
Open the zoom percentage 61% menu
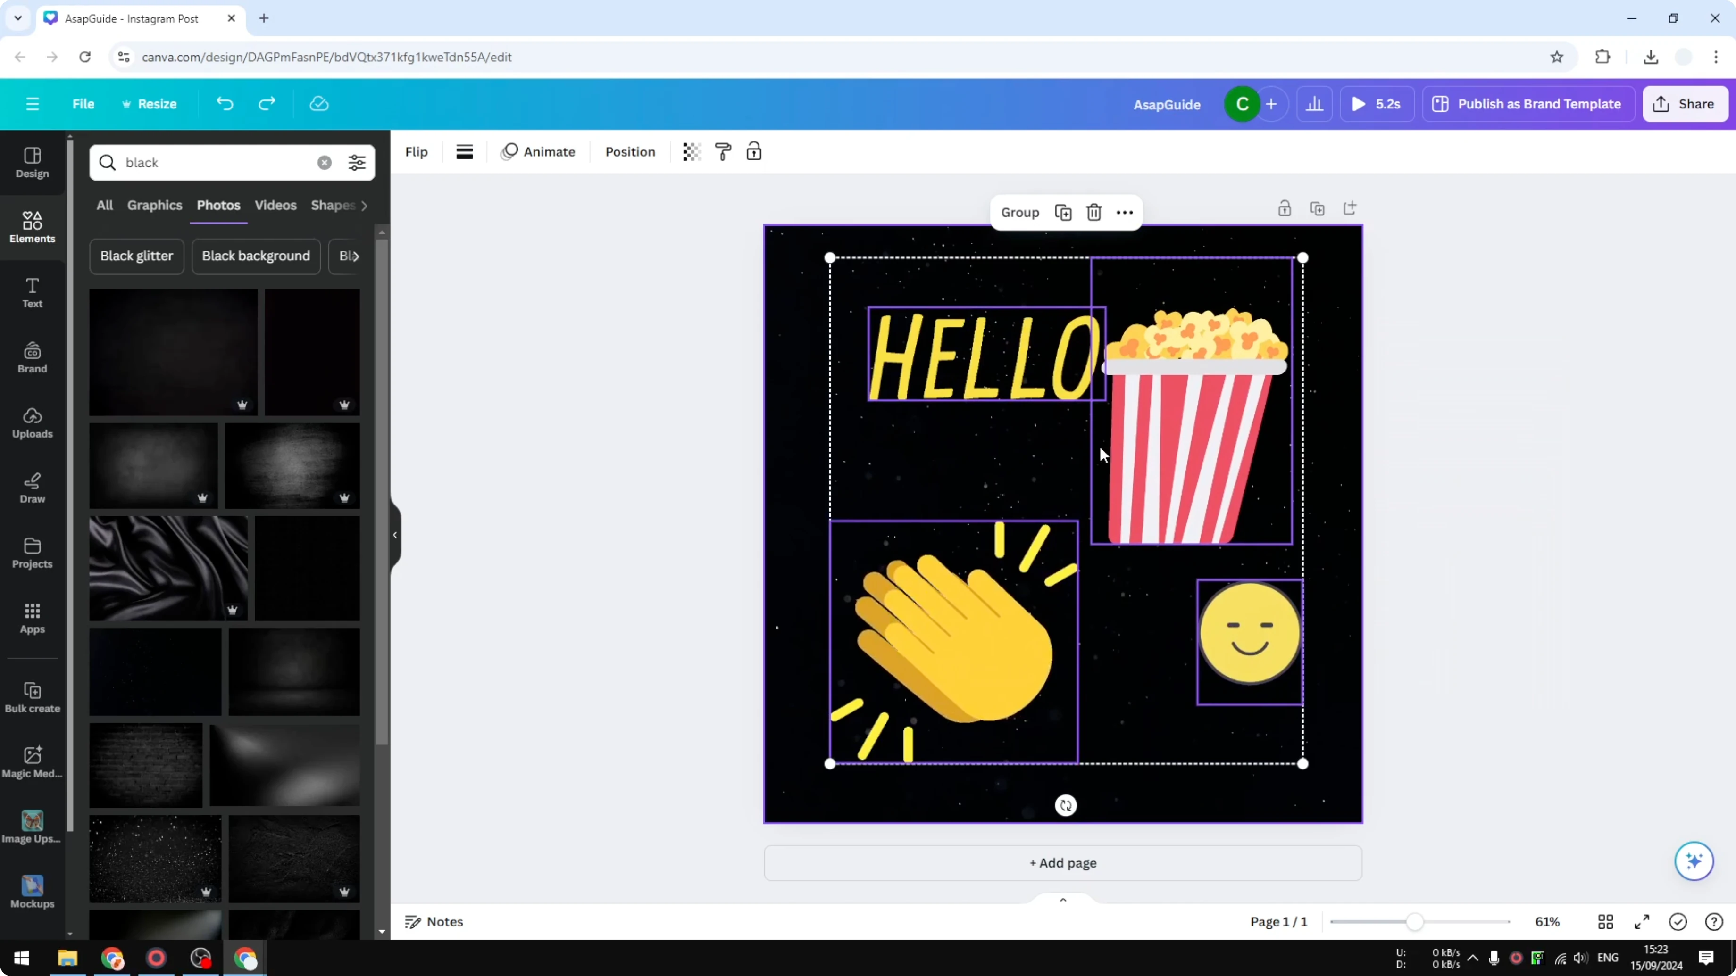pos(1547,921)
